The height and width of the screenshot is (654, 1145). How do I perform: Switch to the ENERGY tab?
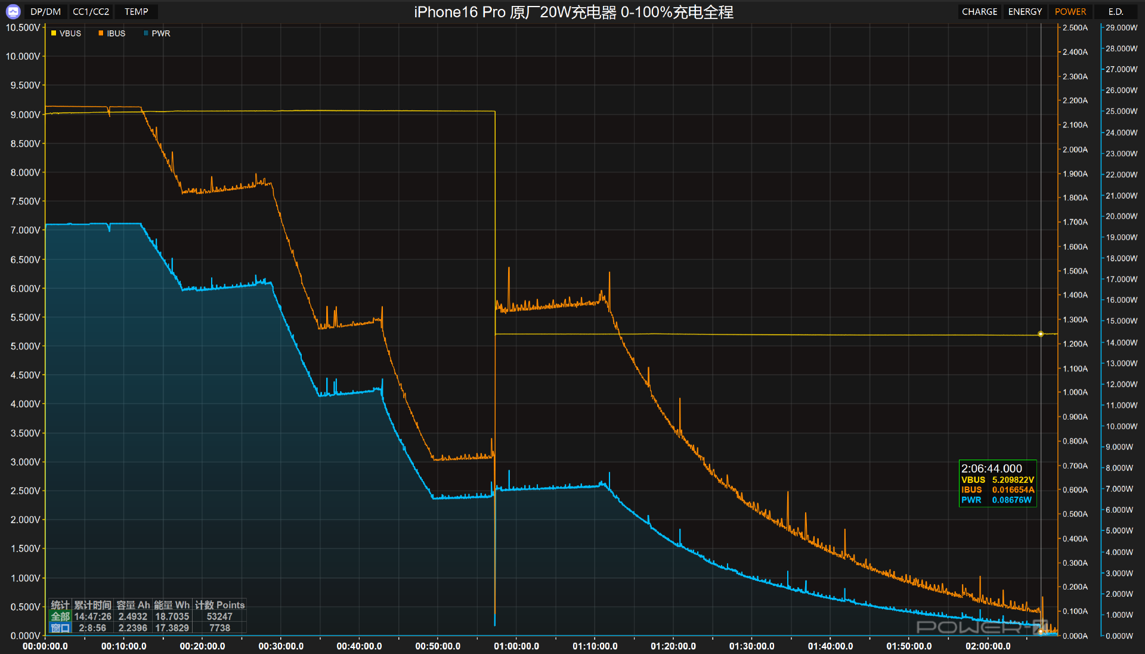[1025, 11]
